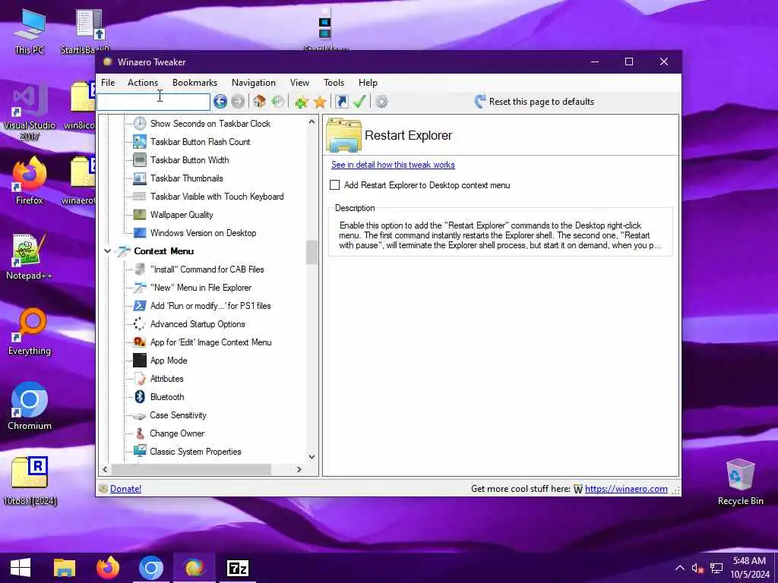Open the Help menu
The width and height of the screenshot is (778, 583).
click(x=368, y=83)
